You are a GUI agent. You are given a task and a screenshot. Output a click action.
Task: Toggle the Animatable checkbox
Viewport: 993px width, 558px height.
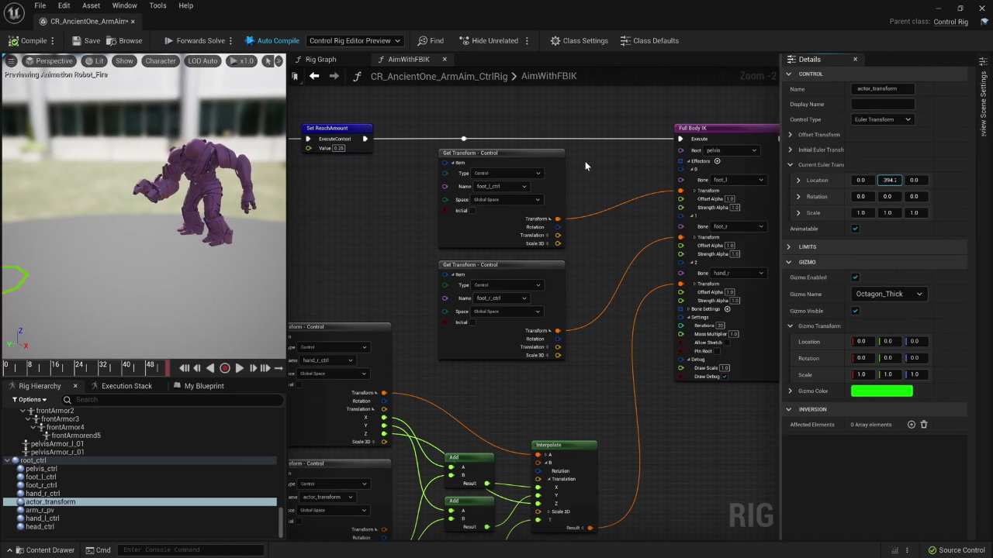coord(855,229)
